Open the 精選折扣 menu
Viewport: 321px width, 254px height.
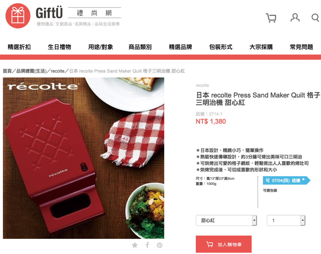tap(19, 47)
